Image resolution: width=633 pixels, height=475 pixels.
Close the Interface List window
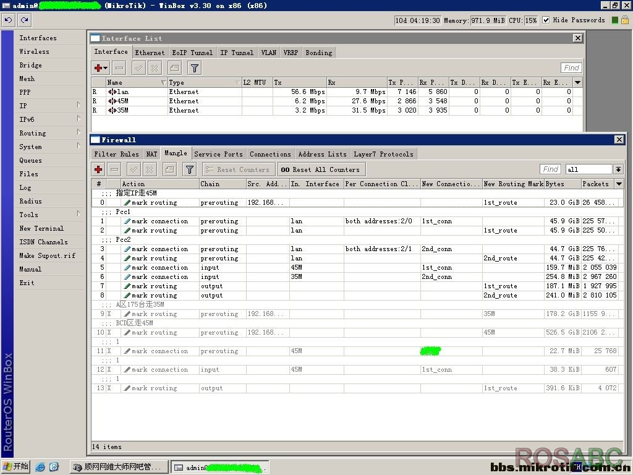(578, 38)
